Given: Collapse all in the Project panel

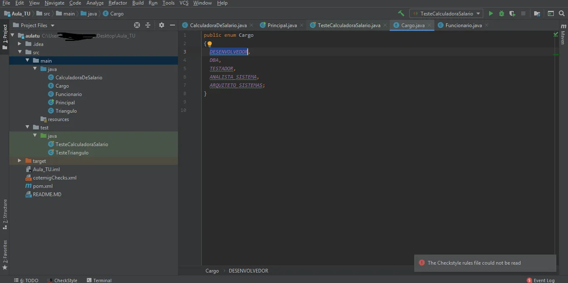Looking at the screenshot, I should 147,25.
